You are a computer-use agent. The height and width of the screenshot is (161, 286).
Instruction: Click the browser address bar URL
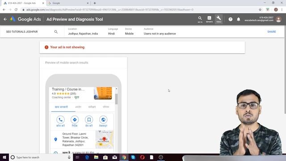[109, 10]
